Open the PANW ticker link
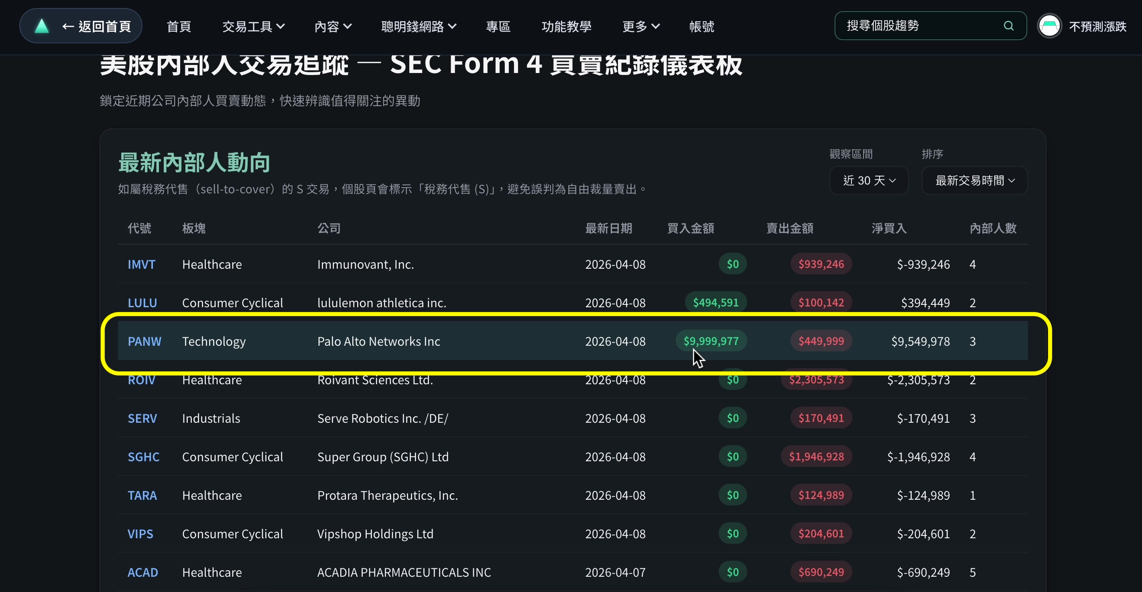1142x592 pixels. click(x=144, y=341)
